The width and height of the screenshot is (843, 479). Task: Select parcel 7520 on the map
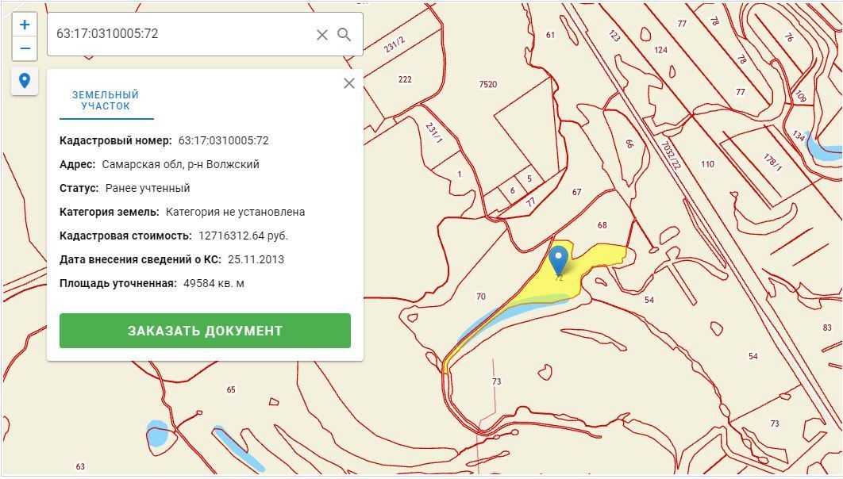[487, 85]
